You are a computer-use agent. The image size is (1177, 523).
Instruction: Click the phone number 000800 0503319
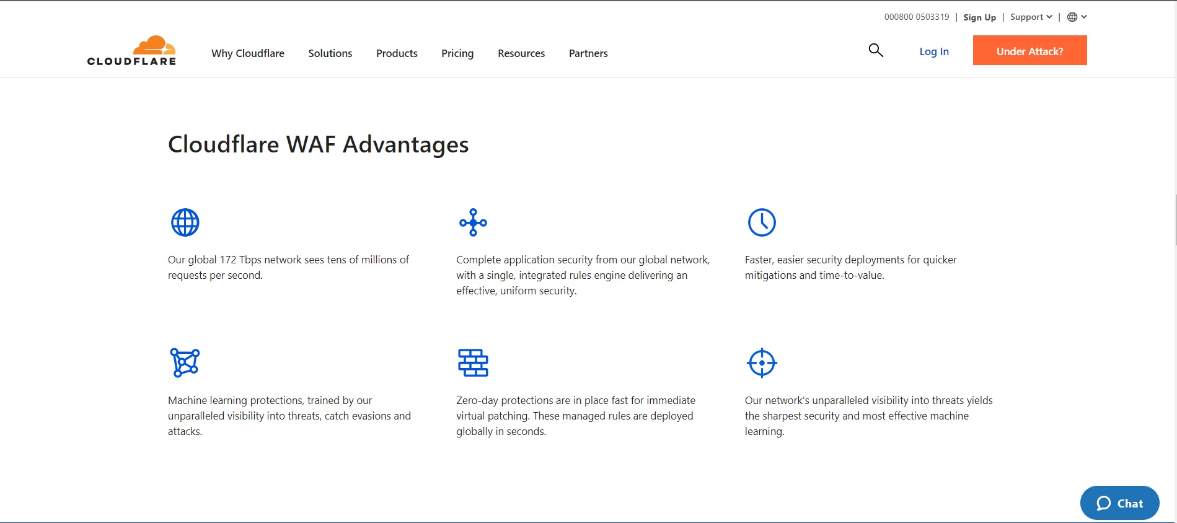pyautogui.click(x=917, y=17)
